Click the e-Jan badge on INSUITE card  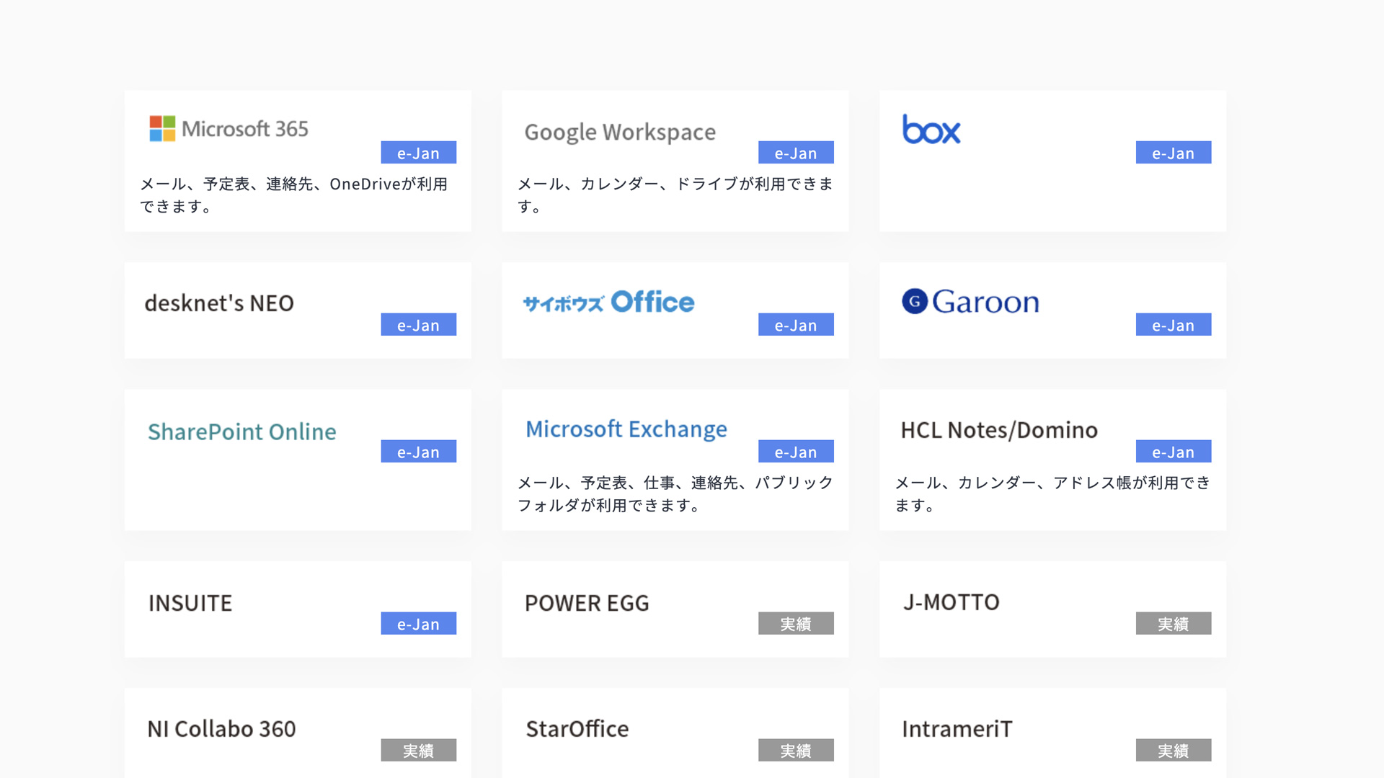tap(419, 624)
